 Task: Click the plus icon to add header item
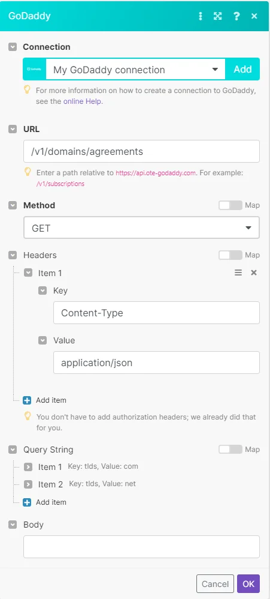27,400
